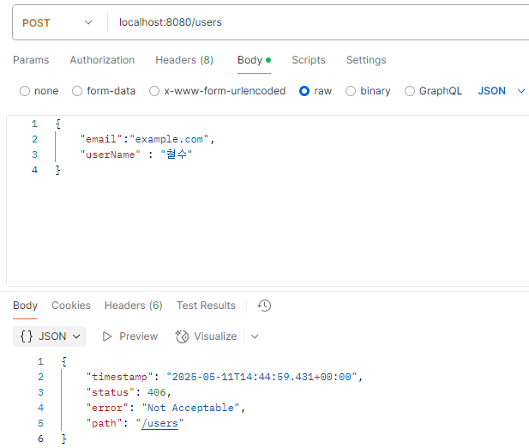Click the timestamp value 2025-05-11T14:44:59.431+00:00
The image size is (529, 448).
coord(261,377)
